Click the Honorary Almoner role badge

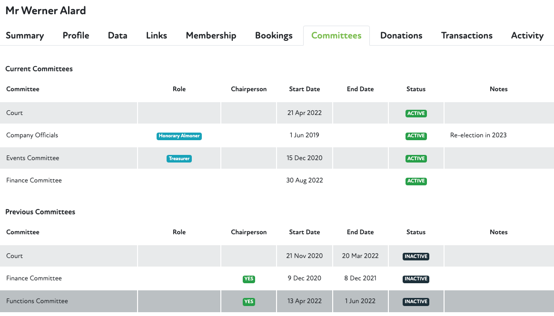(x=179, y=136)
